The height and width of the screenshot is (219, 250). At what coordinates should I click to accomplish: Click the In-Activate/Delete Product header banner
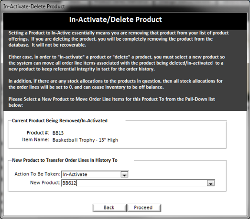(x=116, y=20)
